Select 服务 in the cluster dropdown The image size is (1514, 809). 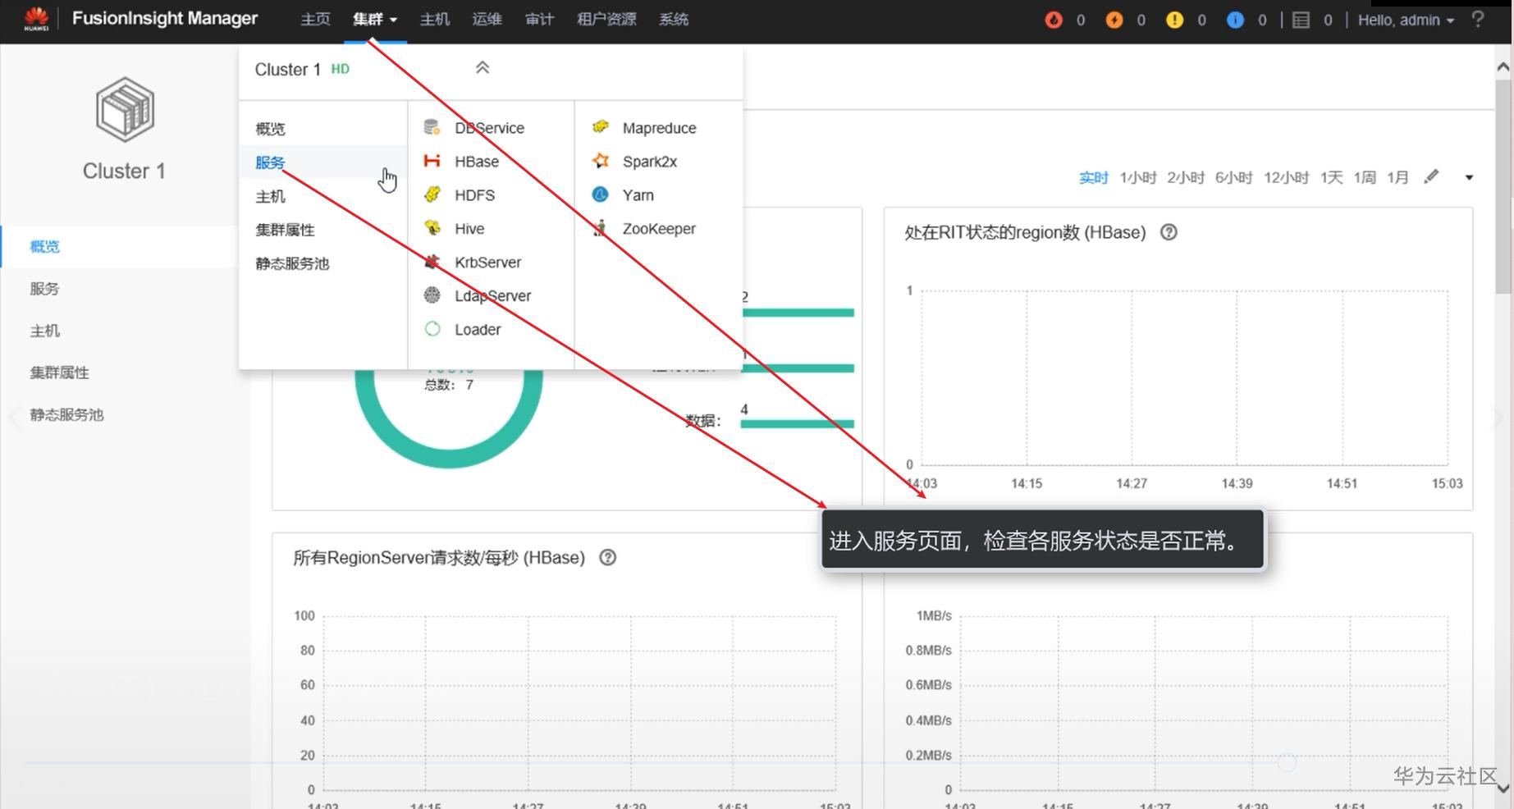click(271, 162)
